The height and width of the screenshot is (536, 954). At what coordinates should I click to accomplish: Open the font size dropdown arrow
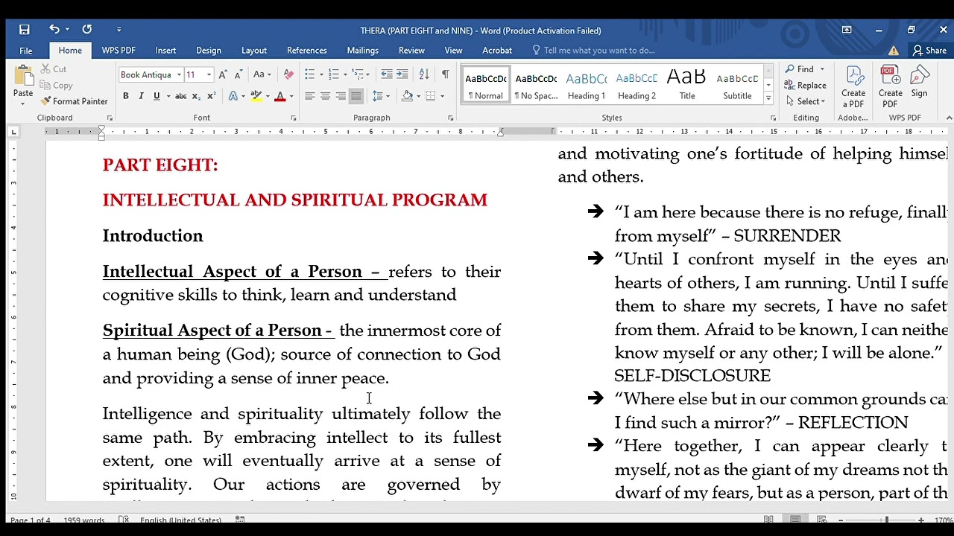tap(209, 74)
